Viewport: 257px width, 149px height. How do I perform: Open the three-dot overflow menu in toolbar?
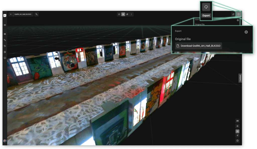pos(131,14)
